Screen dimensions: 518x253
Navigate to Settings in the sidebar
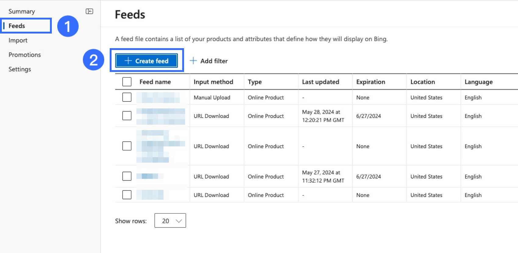tap(20, 69)
